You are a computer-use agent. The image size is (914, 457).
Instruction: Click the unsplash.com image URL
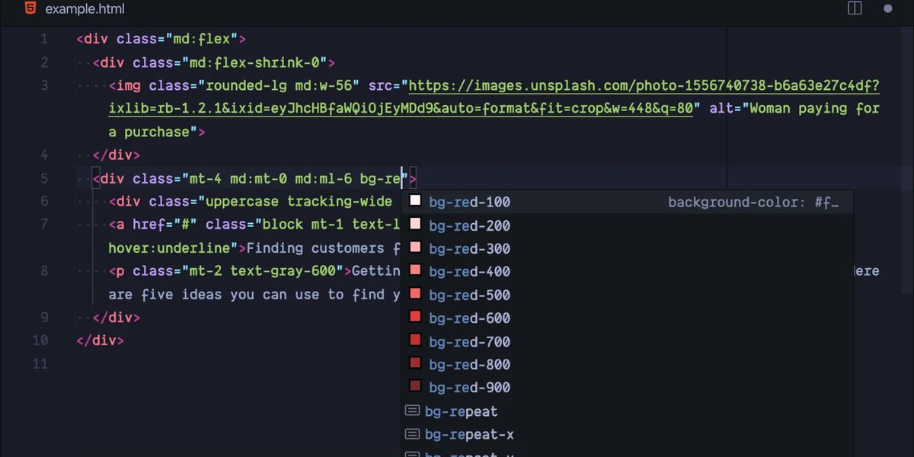[x=571, y=85]
